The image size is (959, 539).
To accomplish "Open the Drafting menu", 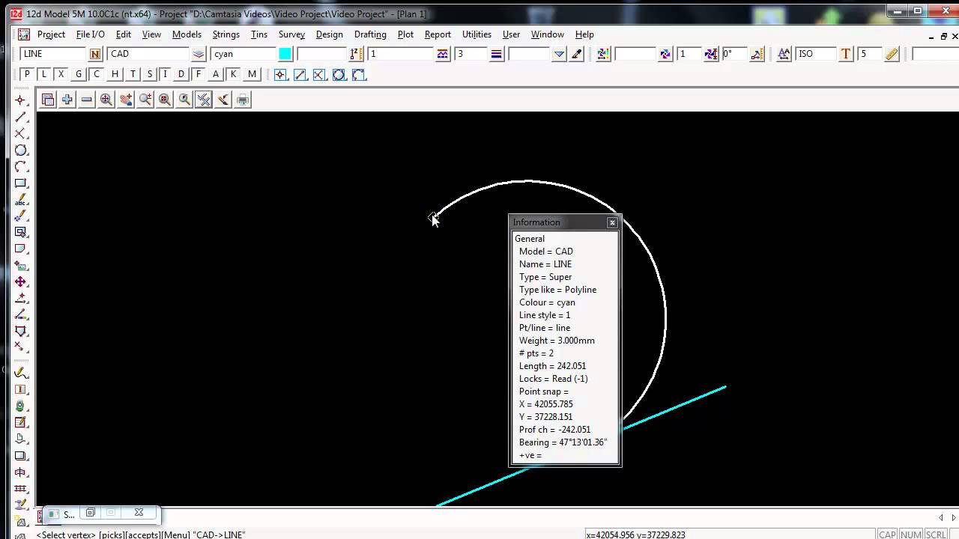I will pyautogui.click(x=370, y=34).
